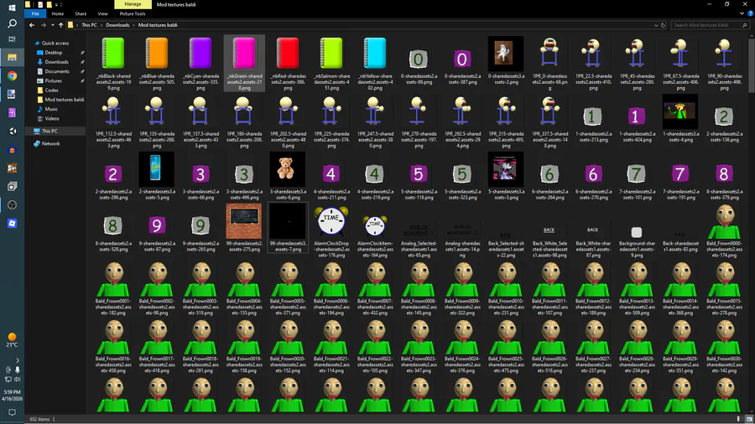
Task: Select the brick wall 99-sharedassets2.assets-275.png
Action: click(244, 229)
